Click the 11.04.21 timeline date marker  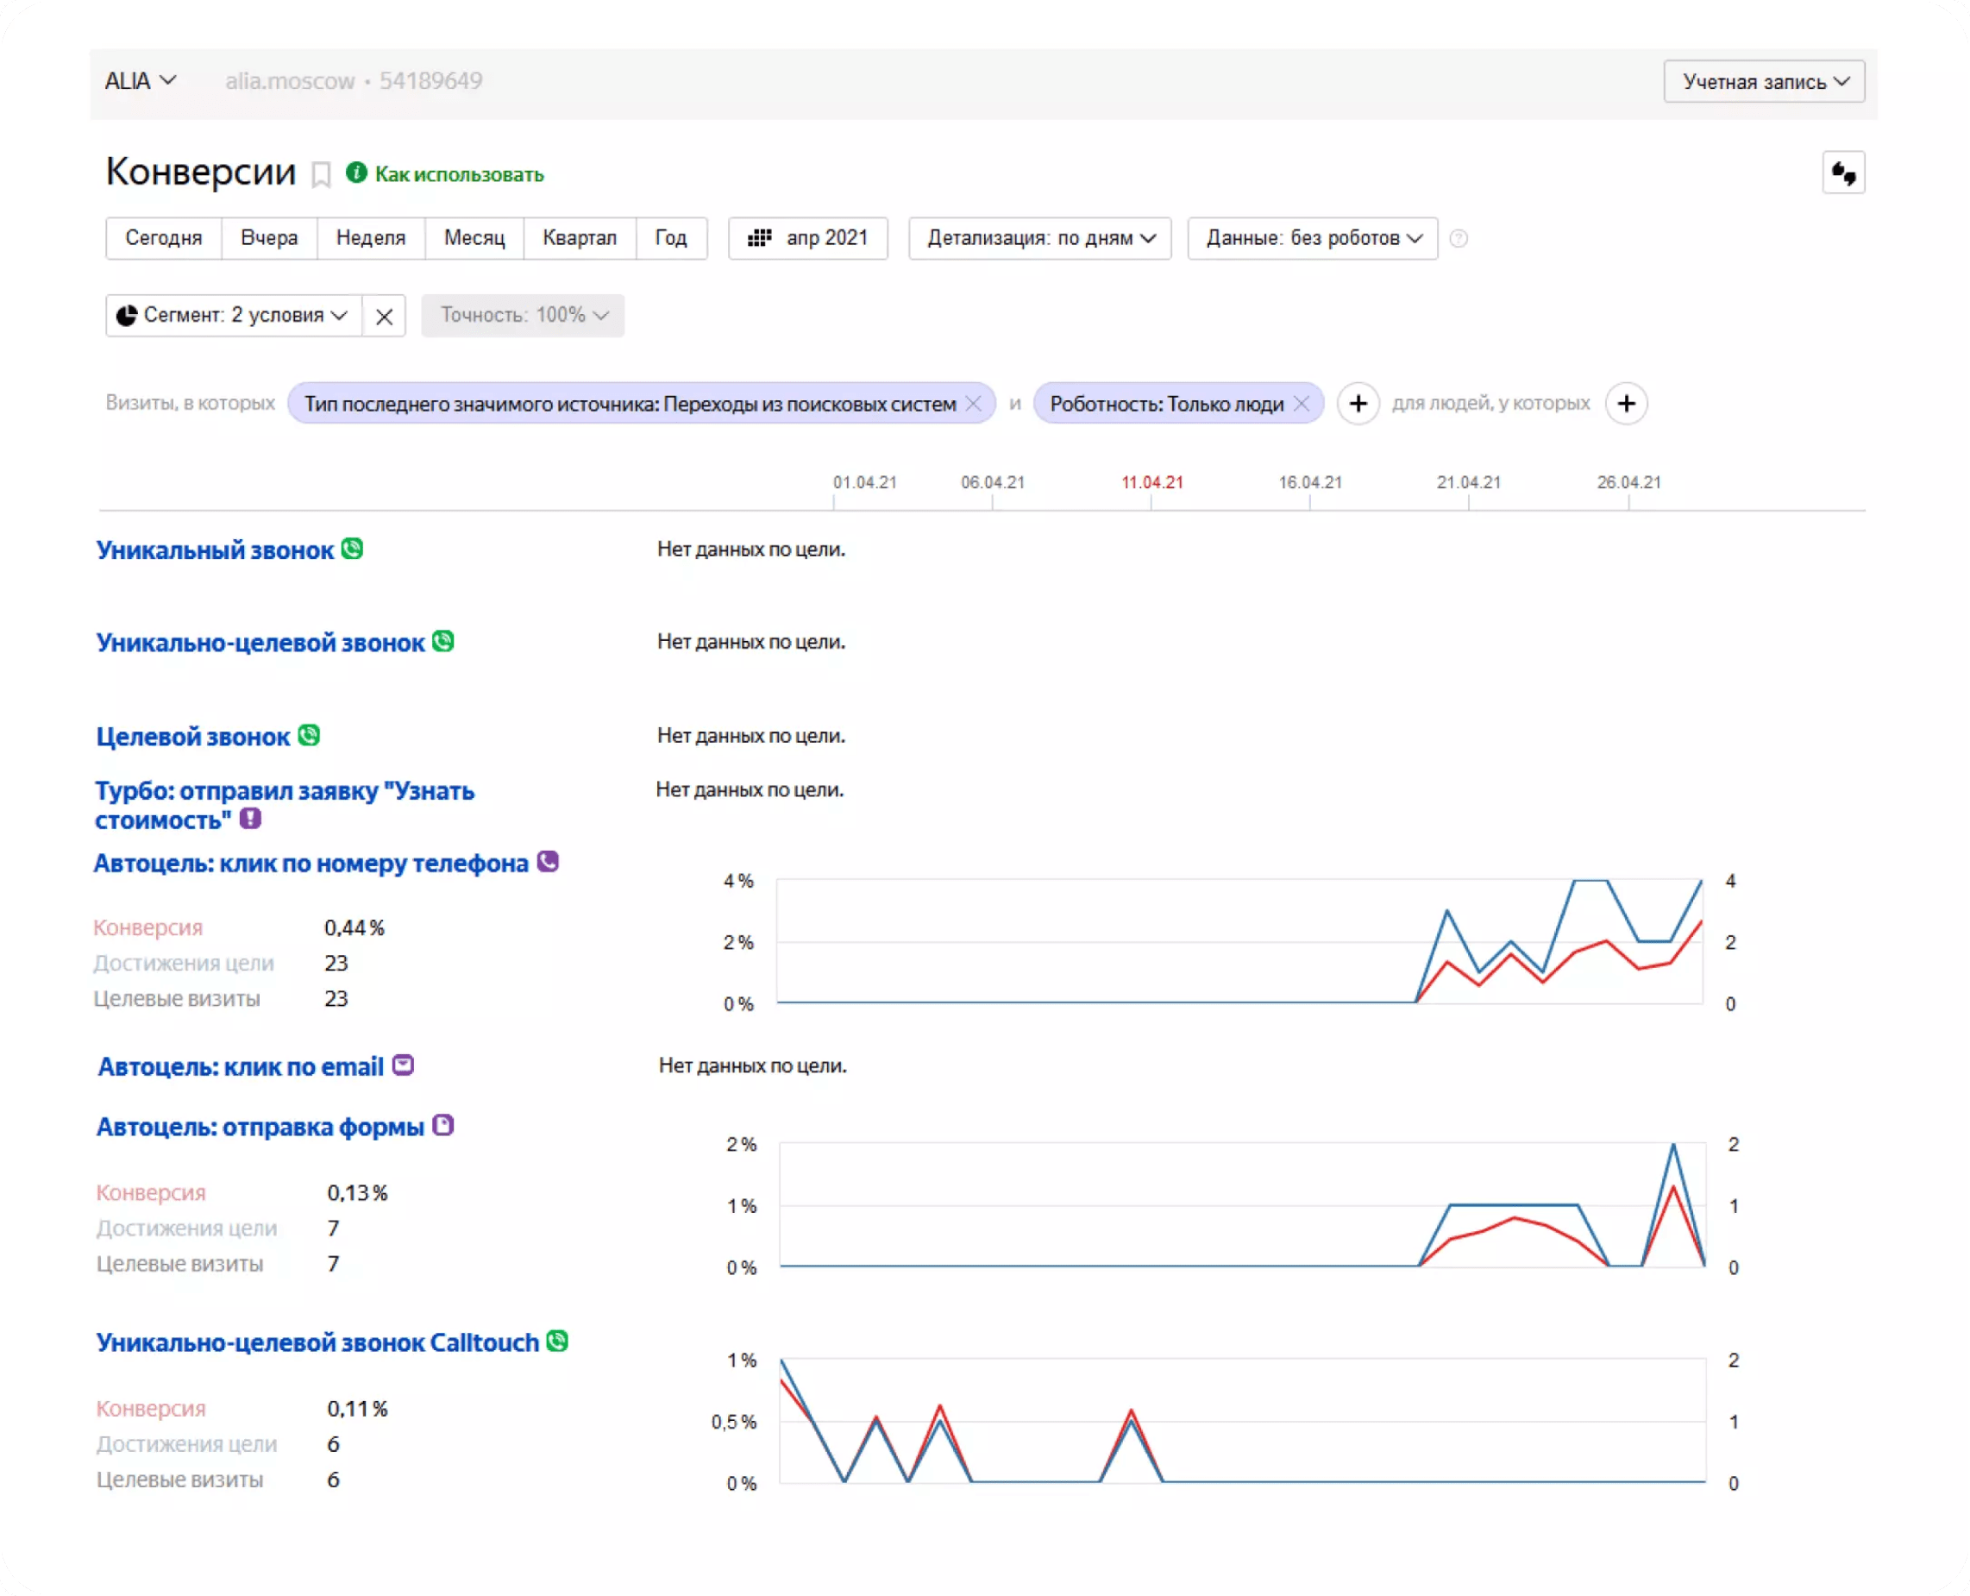(x=1151, y=482)
